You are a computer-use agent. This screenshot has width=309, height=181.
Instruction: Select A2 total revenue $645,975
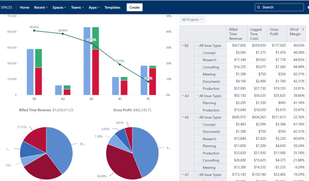237,117
